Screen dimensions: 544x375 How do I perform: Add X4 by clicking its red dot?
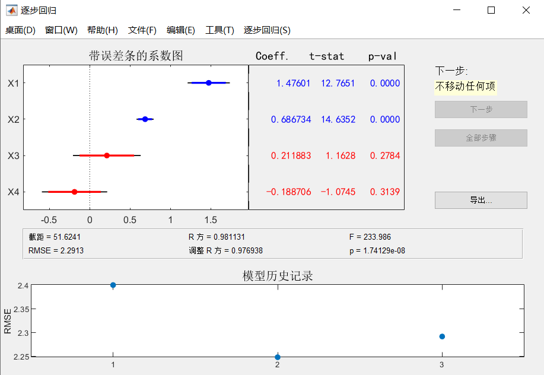(x=74, y=192)
